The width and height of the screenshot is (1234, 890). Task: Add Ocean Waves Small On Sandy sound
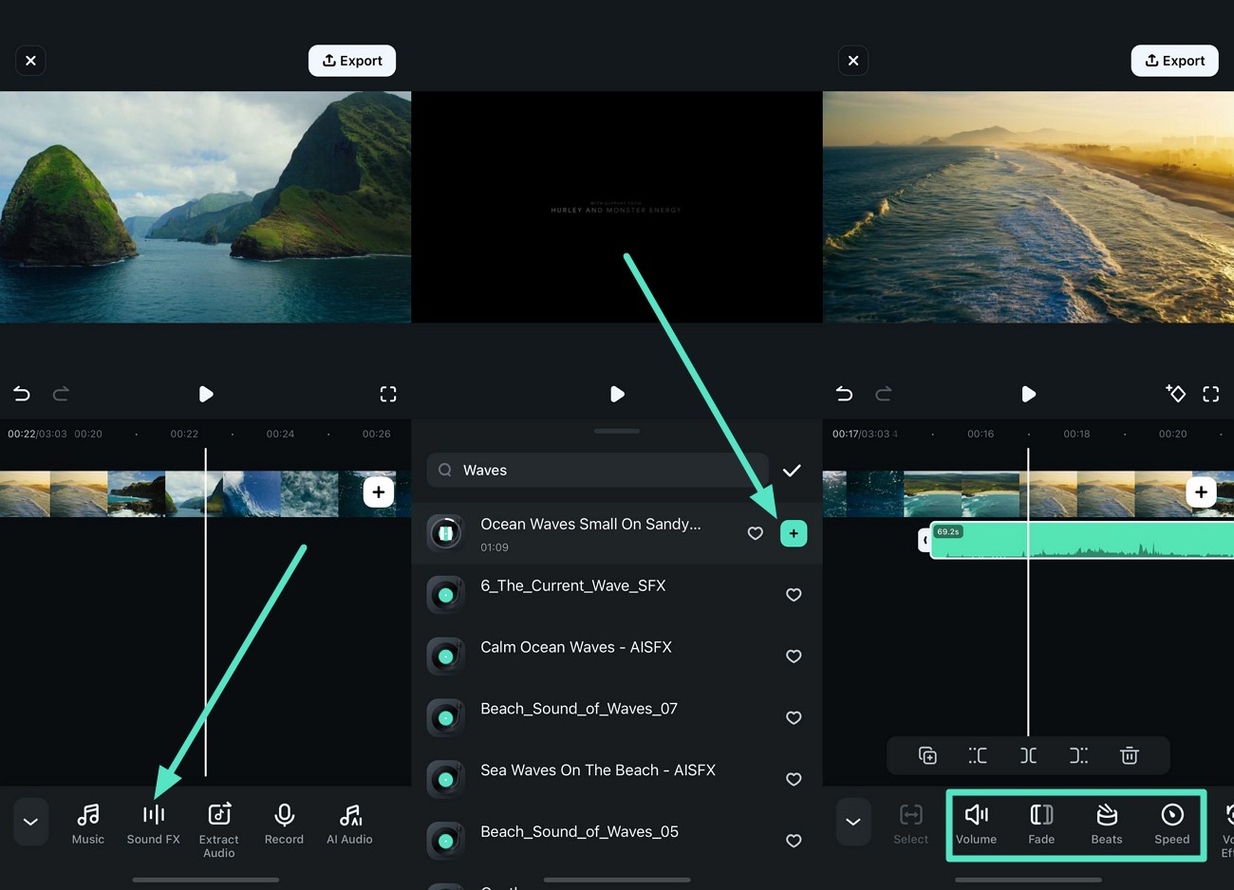(794, 533)
